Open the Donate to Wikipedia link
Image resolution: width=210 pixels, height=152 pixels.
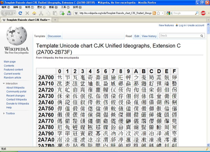tap(17, 104)
